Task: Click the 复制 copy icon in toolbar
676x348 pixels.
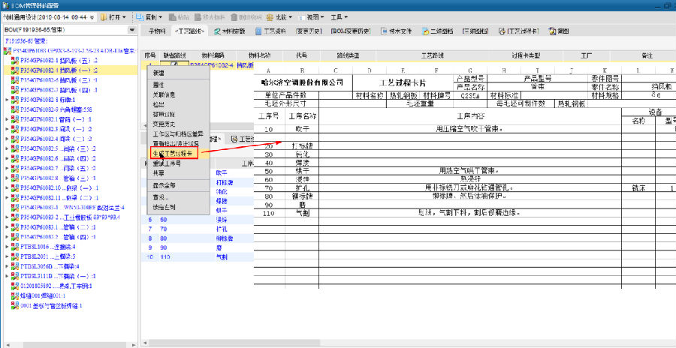Action: coord(142,16)
